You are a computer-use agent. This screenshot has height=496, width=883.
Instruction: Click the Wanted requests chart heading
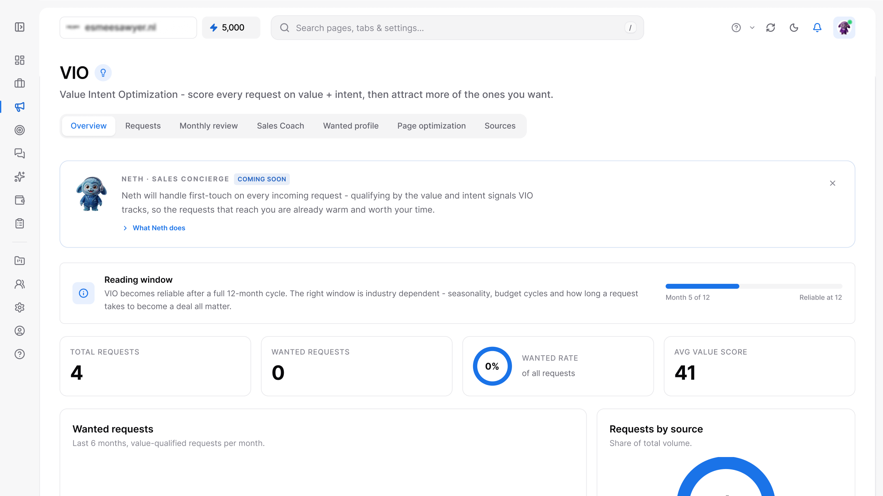113,429
